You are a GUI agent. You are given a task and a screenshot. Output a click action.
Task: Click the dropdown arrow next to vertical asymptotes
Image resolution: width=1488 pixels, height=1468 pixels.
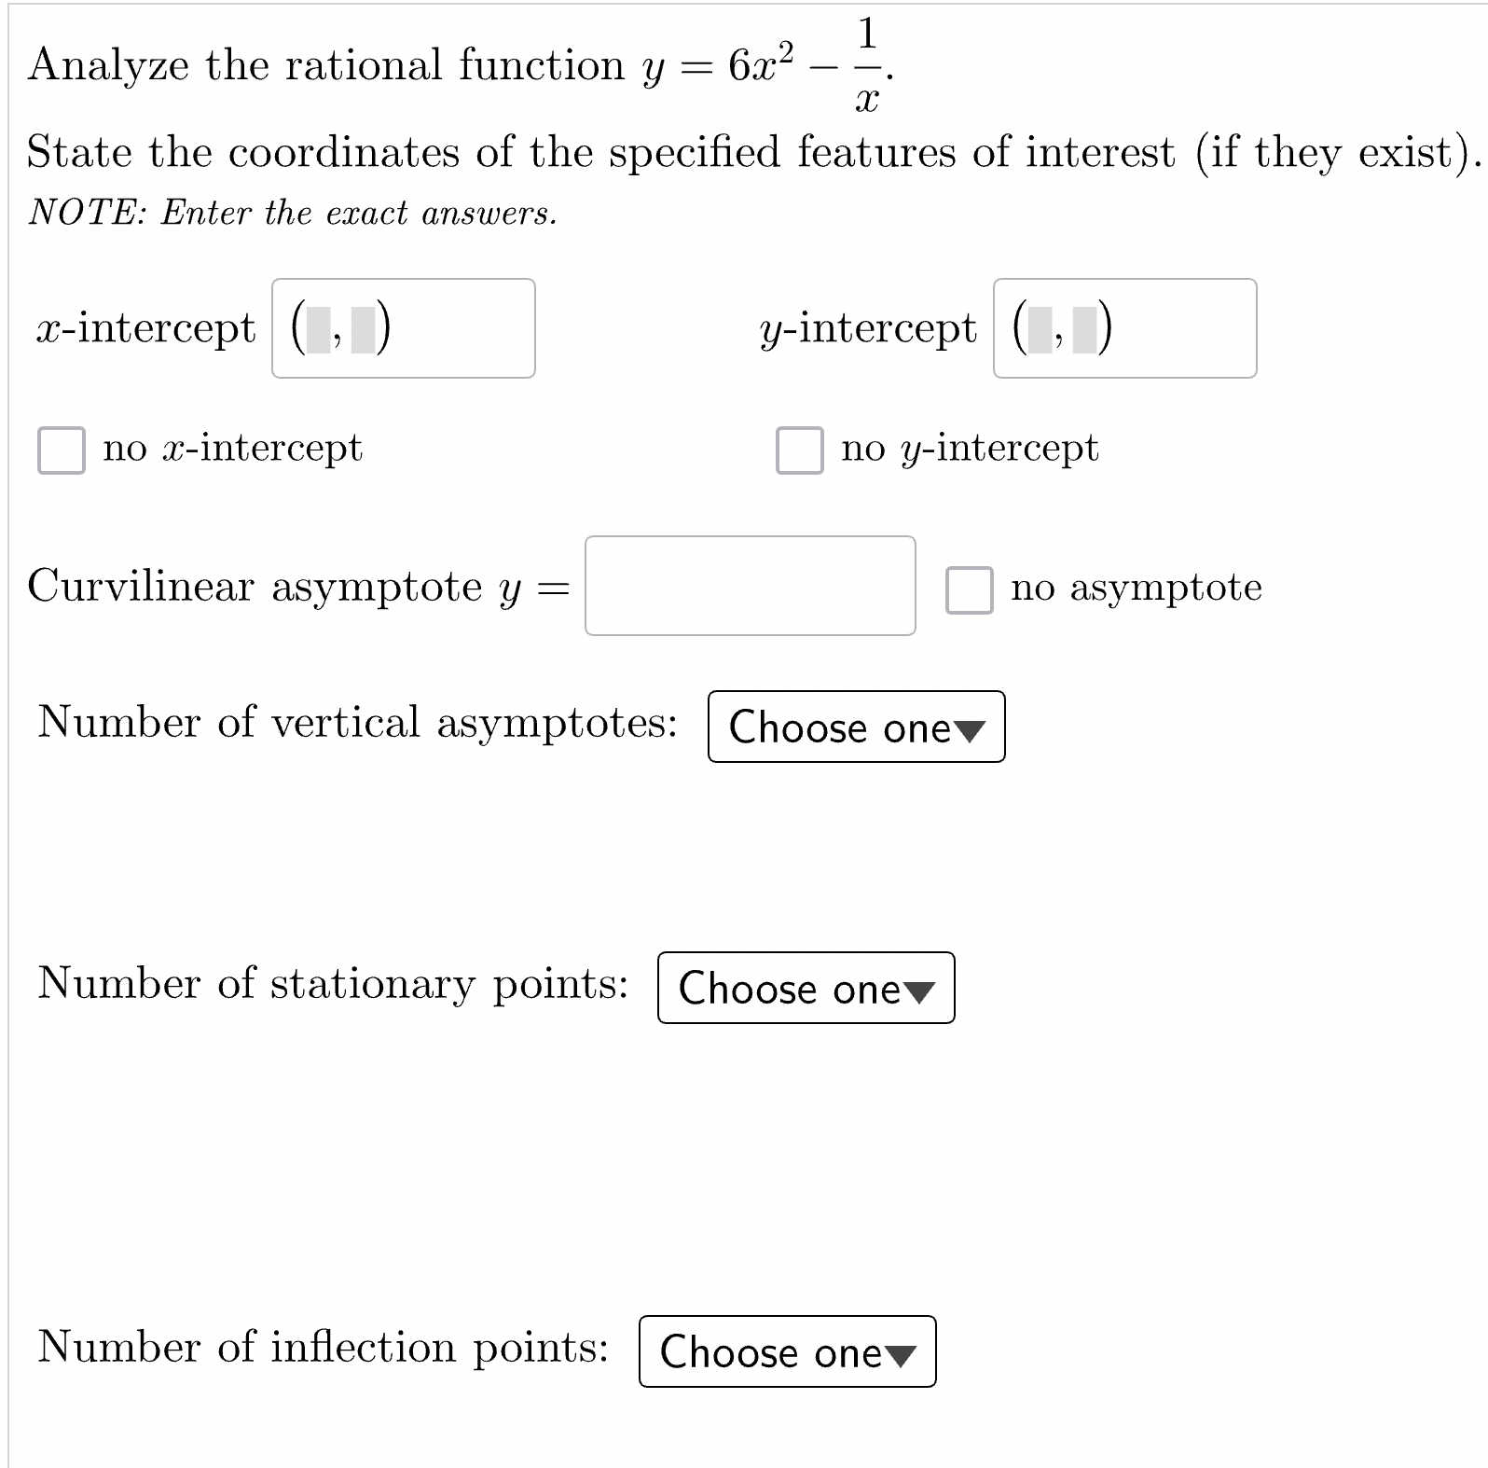click(971, 730)
